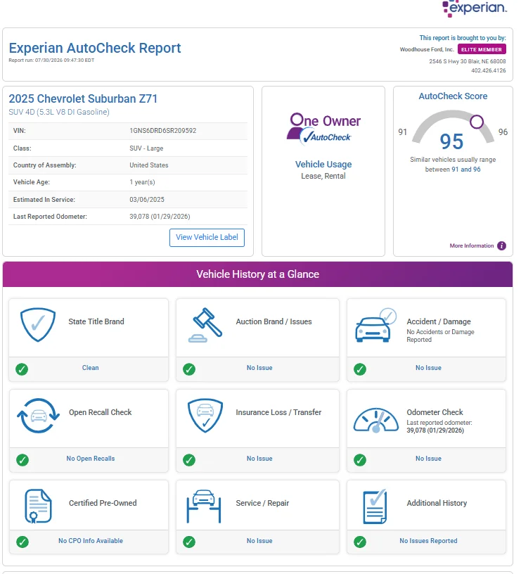Click green checkmark beside No Issues Reported
The image size is (521, 574).
tap(360, 542)
